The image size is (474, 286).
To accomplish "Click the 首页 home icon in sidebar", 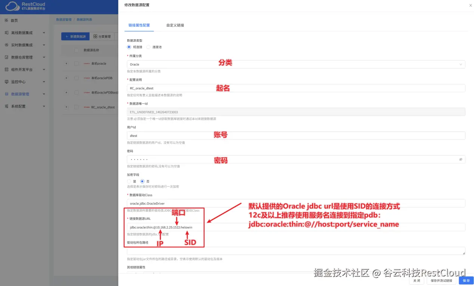I will (7, 21).
